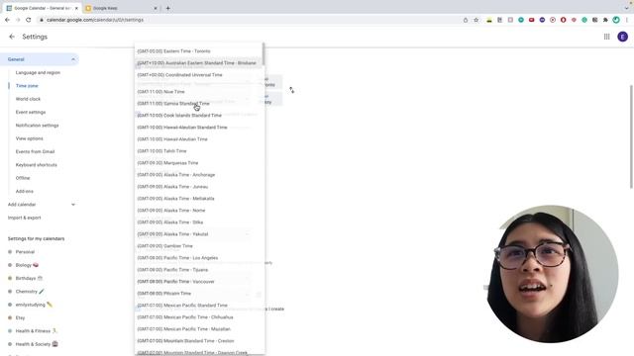634x356 pixels.
Task: Open Chemistry calendar settings
Action: (30, 292)
